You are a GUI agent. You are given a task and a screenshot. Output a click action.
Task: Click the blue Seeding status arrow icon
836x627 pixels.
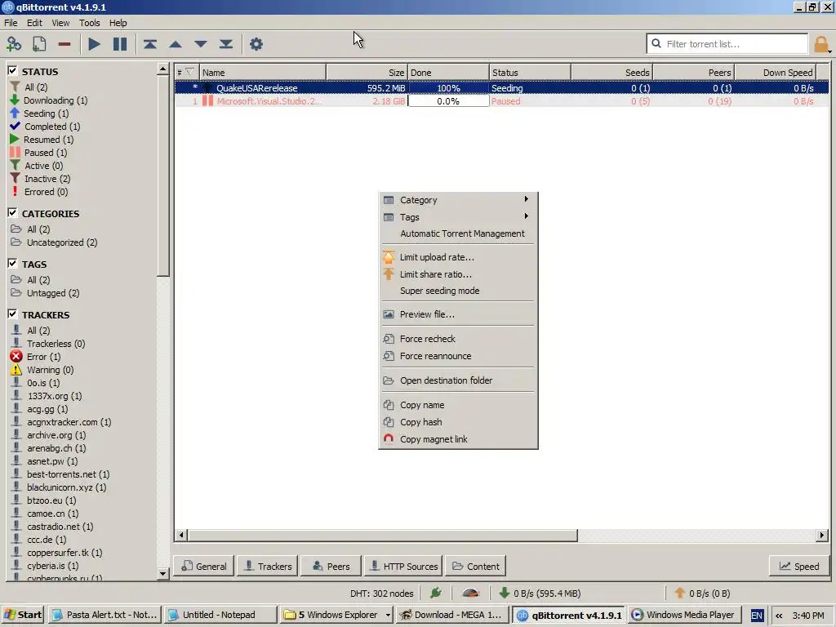click(x=15, y=113)
